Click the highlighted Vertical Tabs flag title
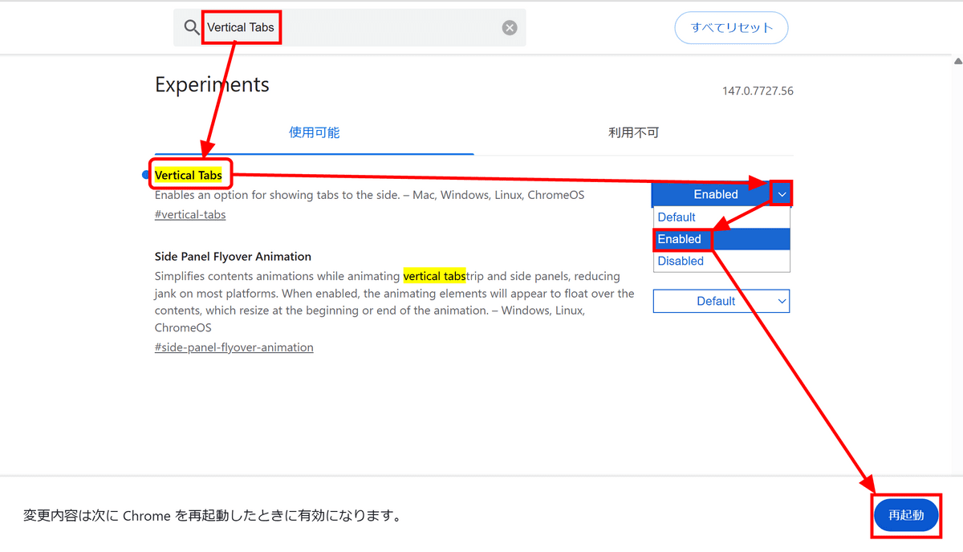This screenshot has height=552, width=963. (188, 175)
